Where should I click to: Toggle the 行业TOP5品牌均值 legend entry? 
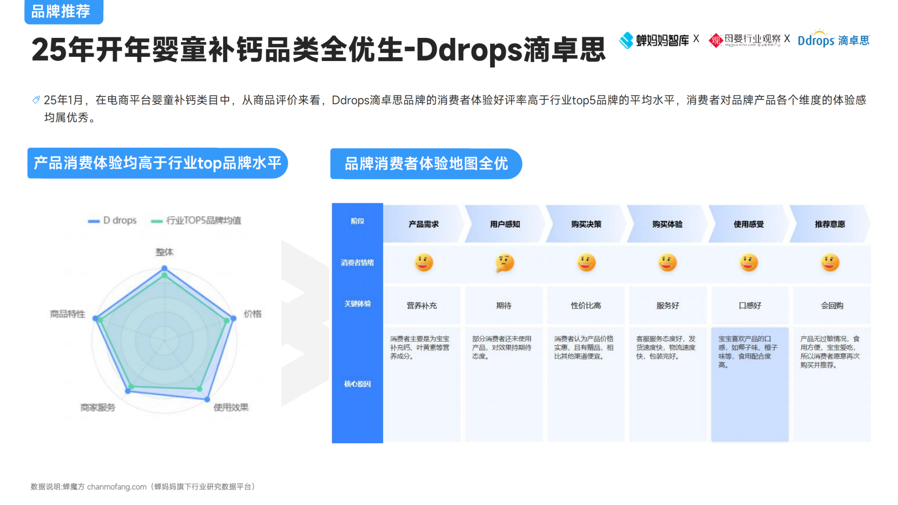[196, 221]
